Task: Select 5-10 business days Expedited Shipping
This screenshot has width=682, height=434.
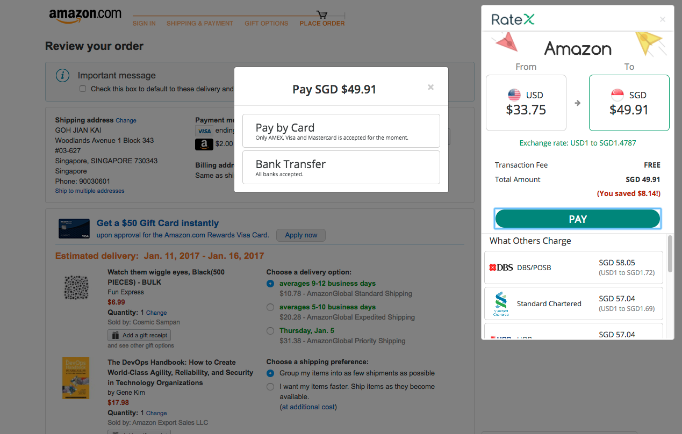Action: pos(270,307)
